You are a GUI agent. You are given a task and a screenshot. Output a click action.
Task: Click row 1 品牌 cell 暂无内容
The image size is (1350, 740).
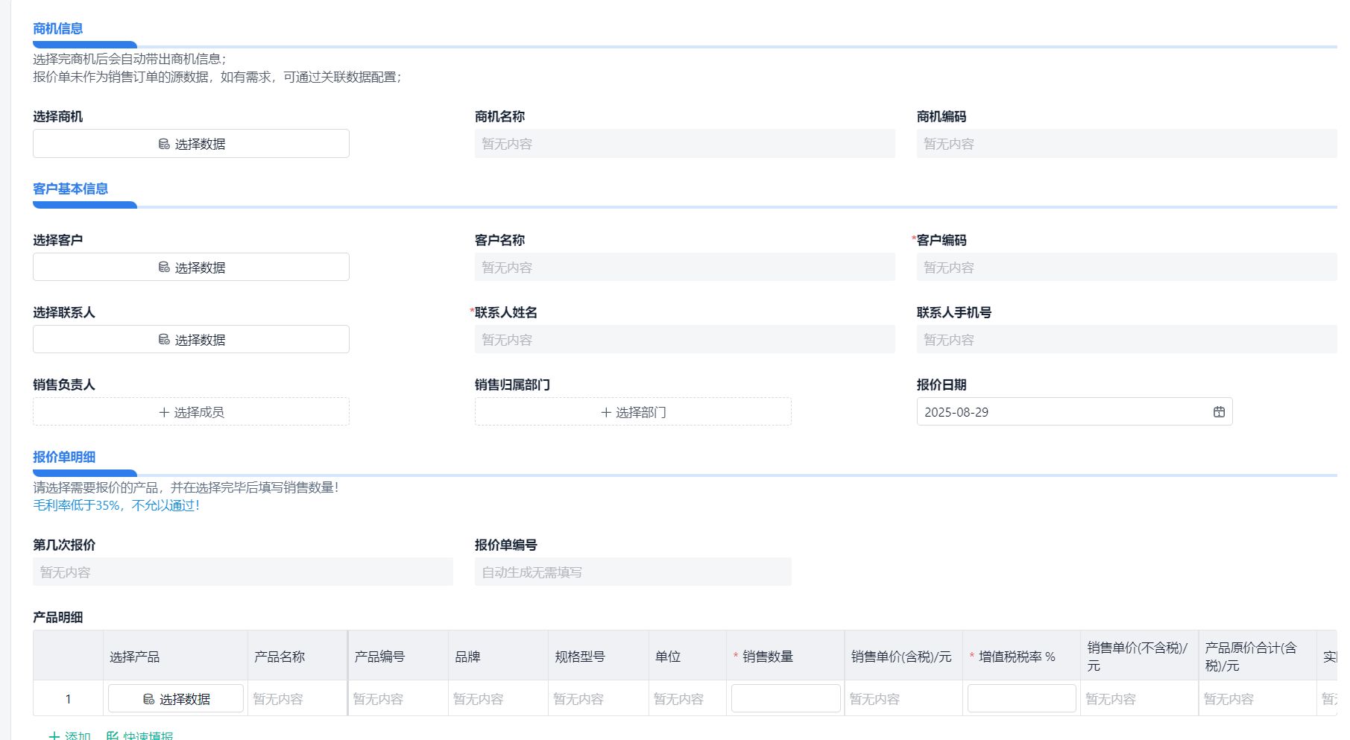[498, 698]
